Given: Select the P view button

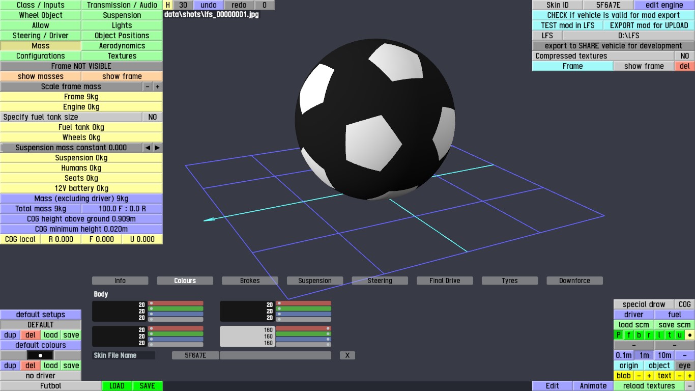Looking at the screenshot, I should pyautogui.click(x=619, y=335).
